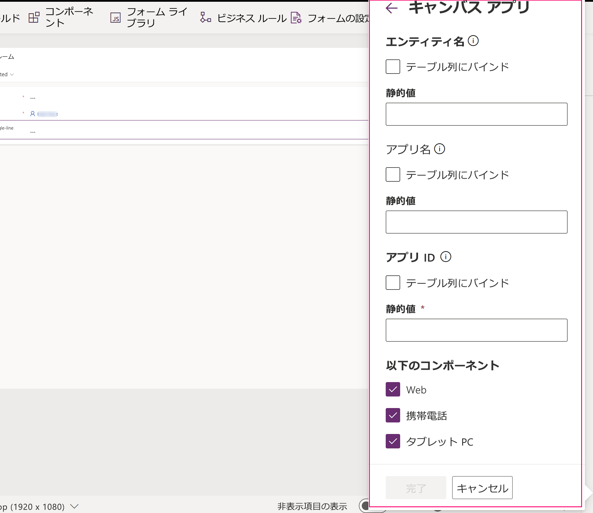Image resolution: width=593 pixels, height=513 pixels.
Task: Click the コンポーネント toolbar icon
Action: point(34,17)
